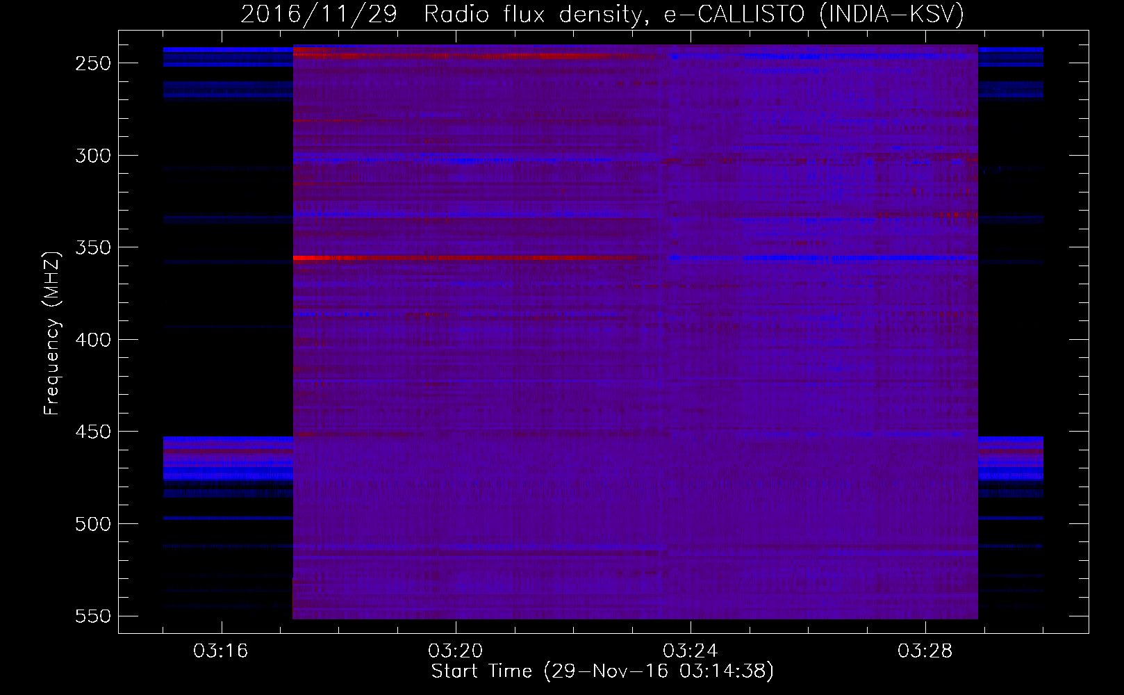Click the plot title mentioning e-CALLISTO (INDIA-KSV)
The image size is (1124, 695).
tap(602, 14)
